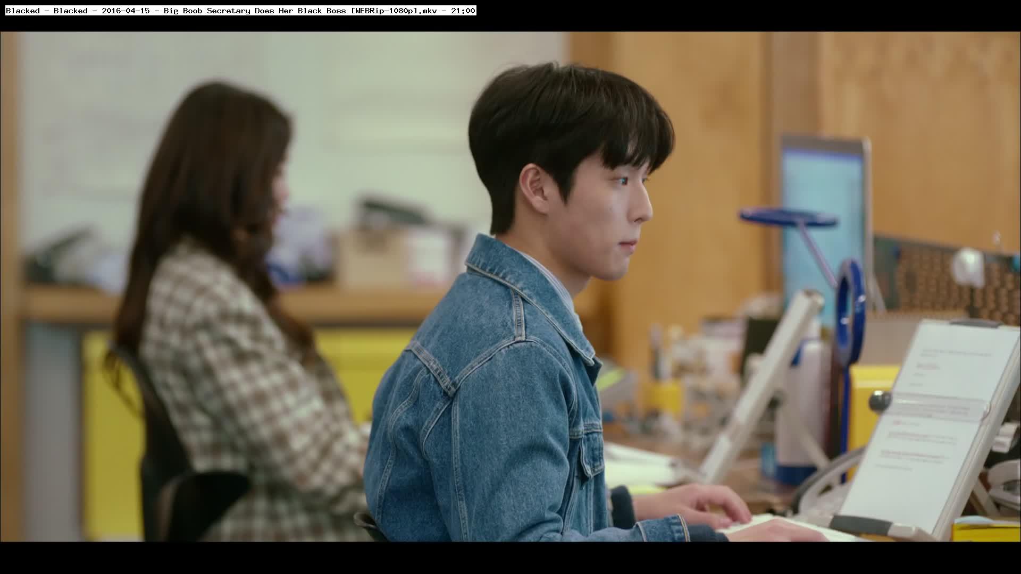
Task: Click the WEBRip-1080p tag in the title overlay
Action: [385, 11]
